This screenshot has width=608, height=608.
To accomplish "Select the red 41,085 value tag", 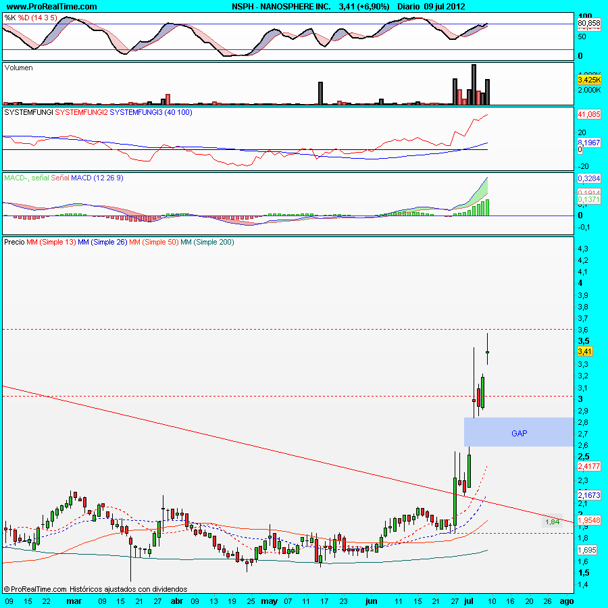I will [x=589, y=114].
